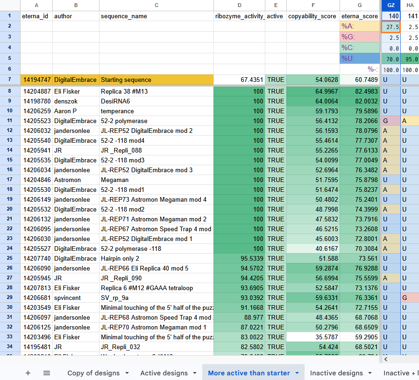Click eterna score 60.7489

pos(360,80)
